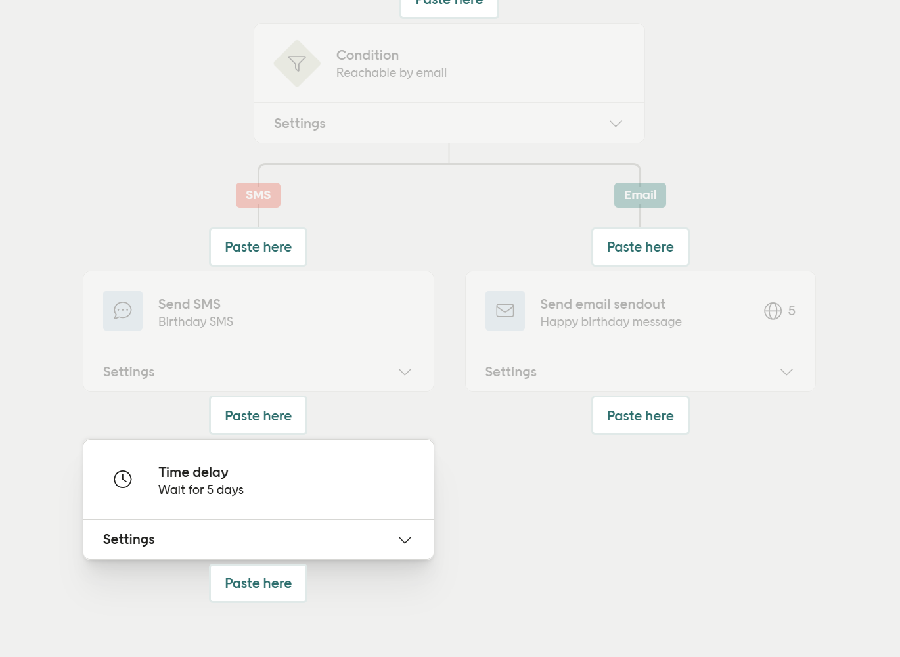Image resolution: width=900 pixels, height=657 pixels.
Task: Click the Time delay clock icon
Action: [123, 479]
